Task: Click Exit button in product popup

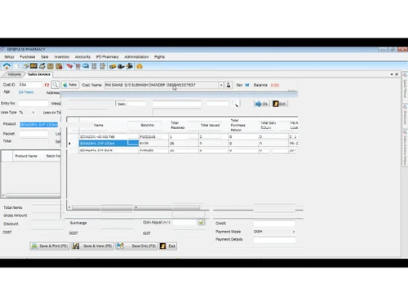Action: point(280,104)
